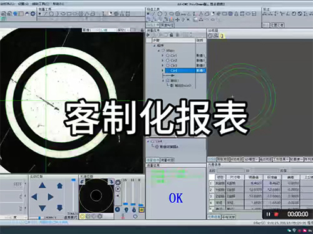Click the yellow highlighted icon above 3D view
The height and width of the screenshot is (234, 313).
[222, 36]
